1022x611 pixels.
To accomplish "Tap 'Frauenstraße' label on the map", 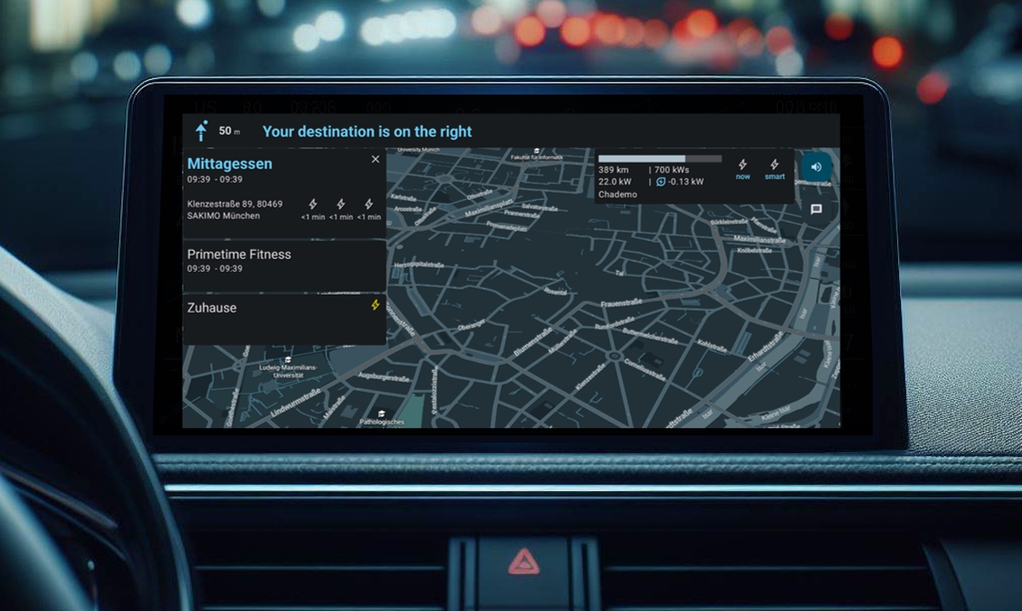I will pyautogui.click(x=622, y=303).
